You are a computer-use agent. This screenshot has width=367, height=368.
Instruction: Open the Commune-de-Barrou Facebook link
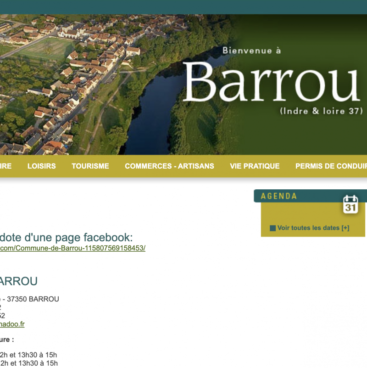pyautogui.click(x=72, y=248)
